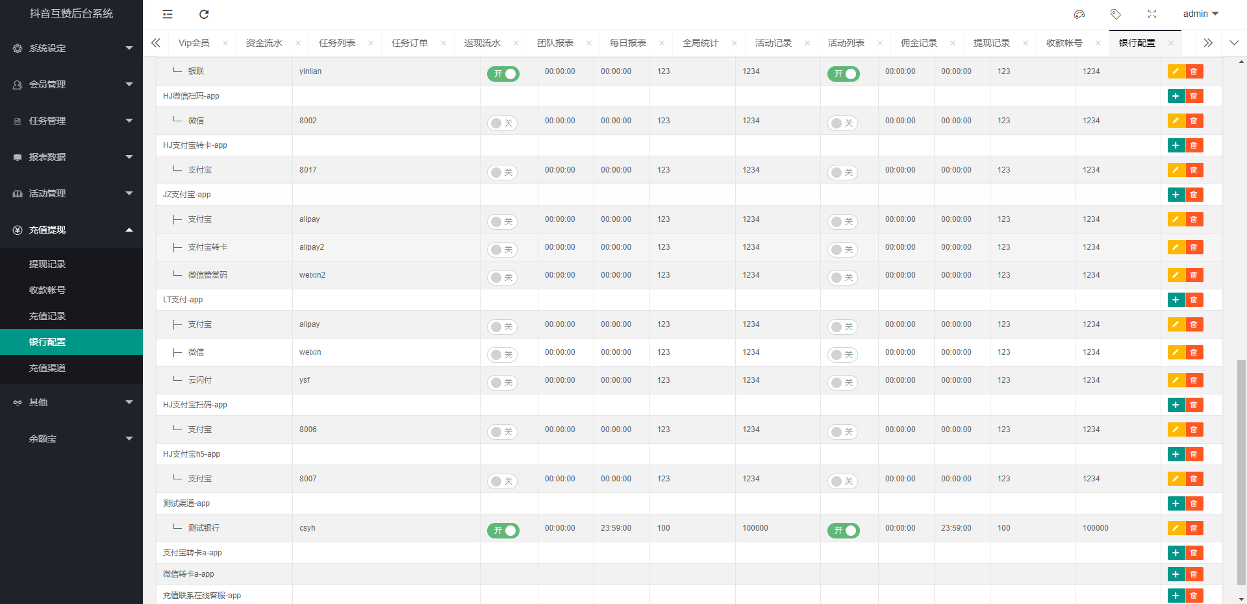1247x604 pixels.
Task: Edit the ysf 云闪付 row
Action: point(1176,380)
